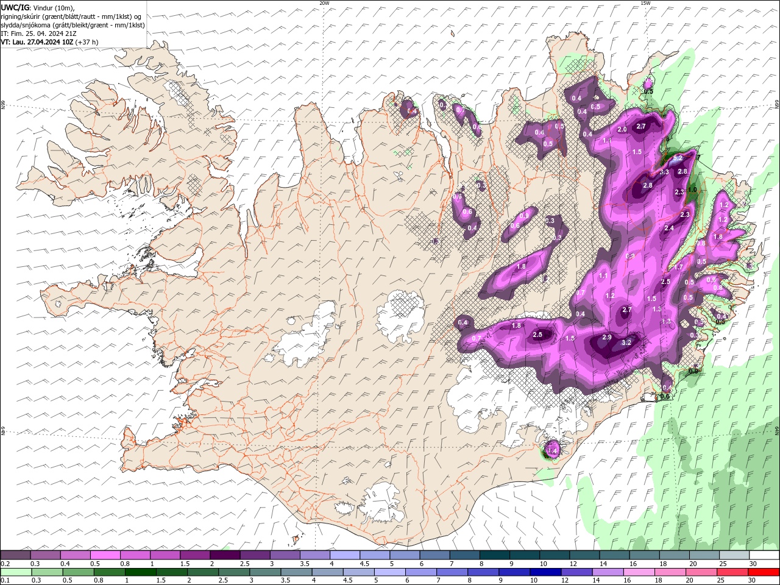Pick the darkest green 1 swatch on the rain scale
The height and width of the screenshot is (585, 780).
[x=140, y=572]
